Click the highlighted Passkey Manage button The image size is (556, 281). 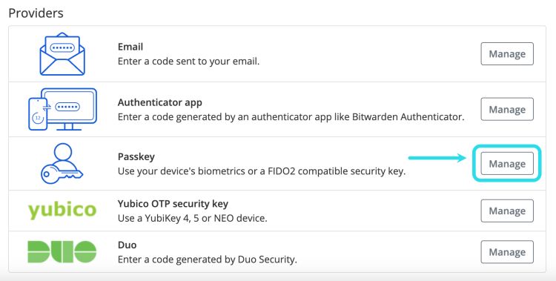tap(507, 164)
